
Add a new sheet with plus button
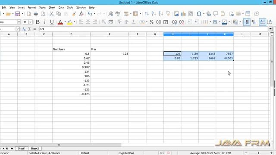point(12,149)
